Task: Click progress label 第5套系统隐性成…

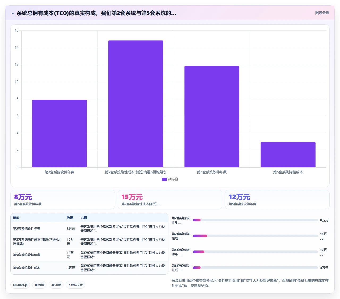Action: (x=181, y=268)
